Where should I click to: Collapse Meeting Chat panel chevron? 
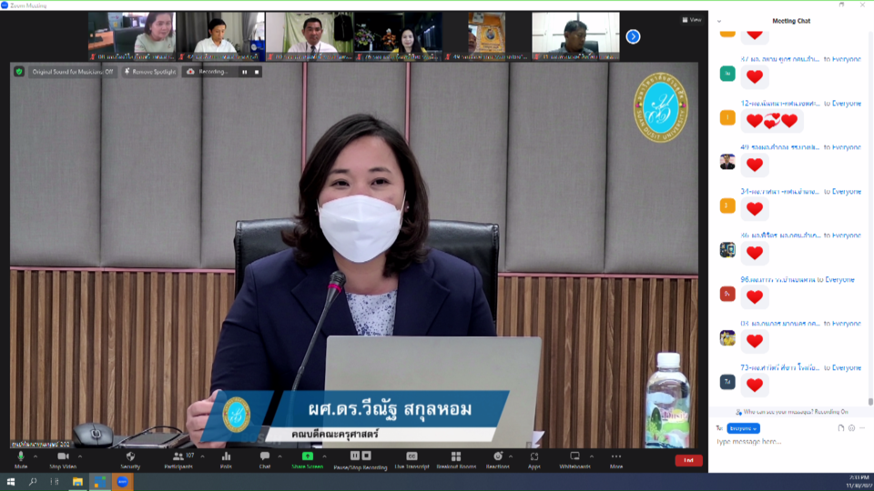(x=719, y=21)
